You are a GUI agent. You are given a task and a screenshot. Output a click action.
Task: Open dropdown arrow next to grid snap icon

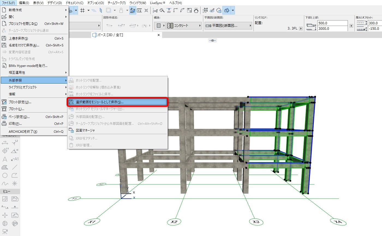click(88, 10)
